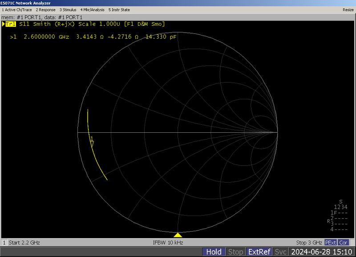The image size is (356, 257).
Task: Click the ExtRef external reference indicator
Action: [x=260, y=252]
